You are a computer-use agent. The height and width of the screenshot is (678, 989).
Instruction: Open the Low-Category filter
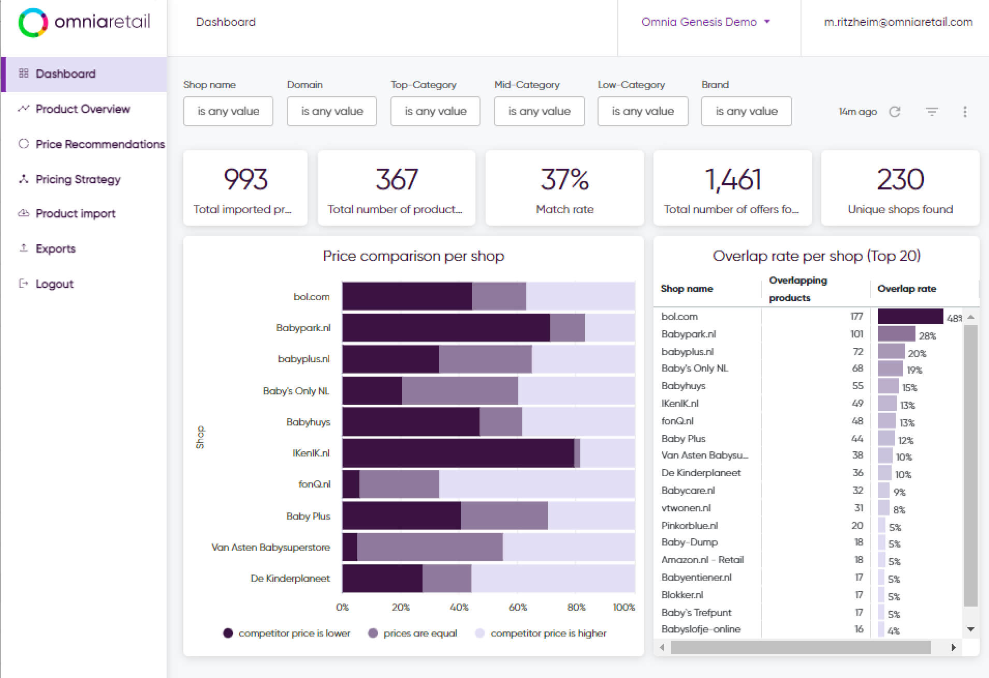643,111
